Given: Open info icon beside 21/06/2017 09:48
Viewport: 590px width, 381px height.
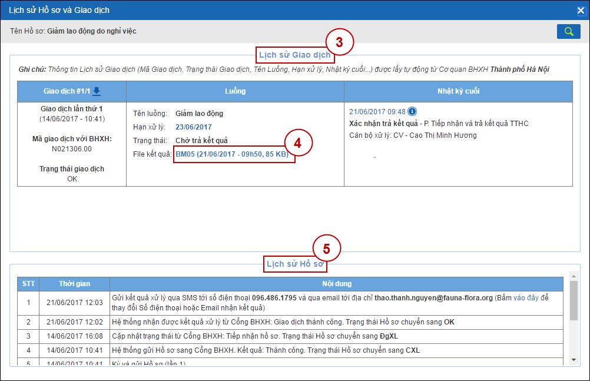Looking at the screenshot, I should click(412, 111).
